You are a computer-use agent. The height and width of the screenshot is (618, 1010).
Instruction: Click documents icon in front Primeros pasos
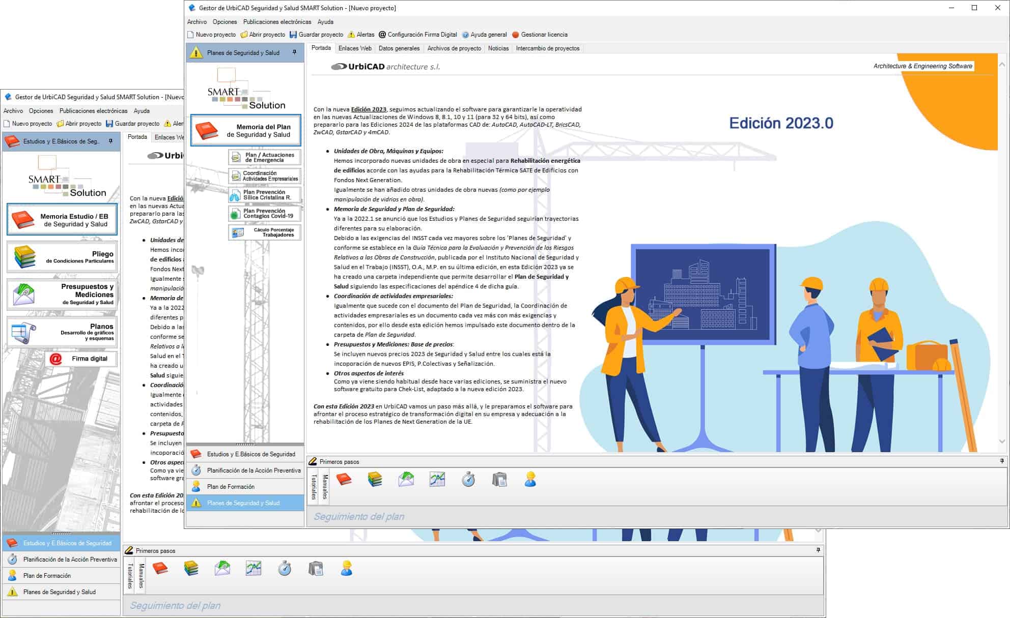(499, 479)
